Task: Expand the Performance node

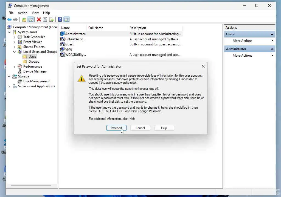Action: [x=15, y=67]
